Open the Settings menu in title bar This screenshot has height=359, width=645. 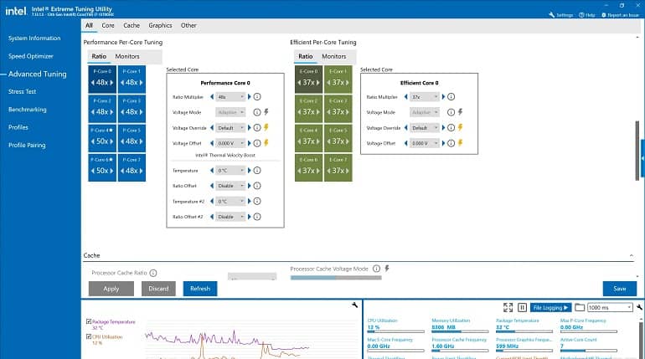(x=561, y=15)
